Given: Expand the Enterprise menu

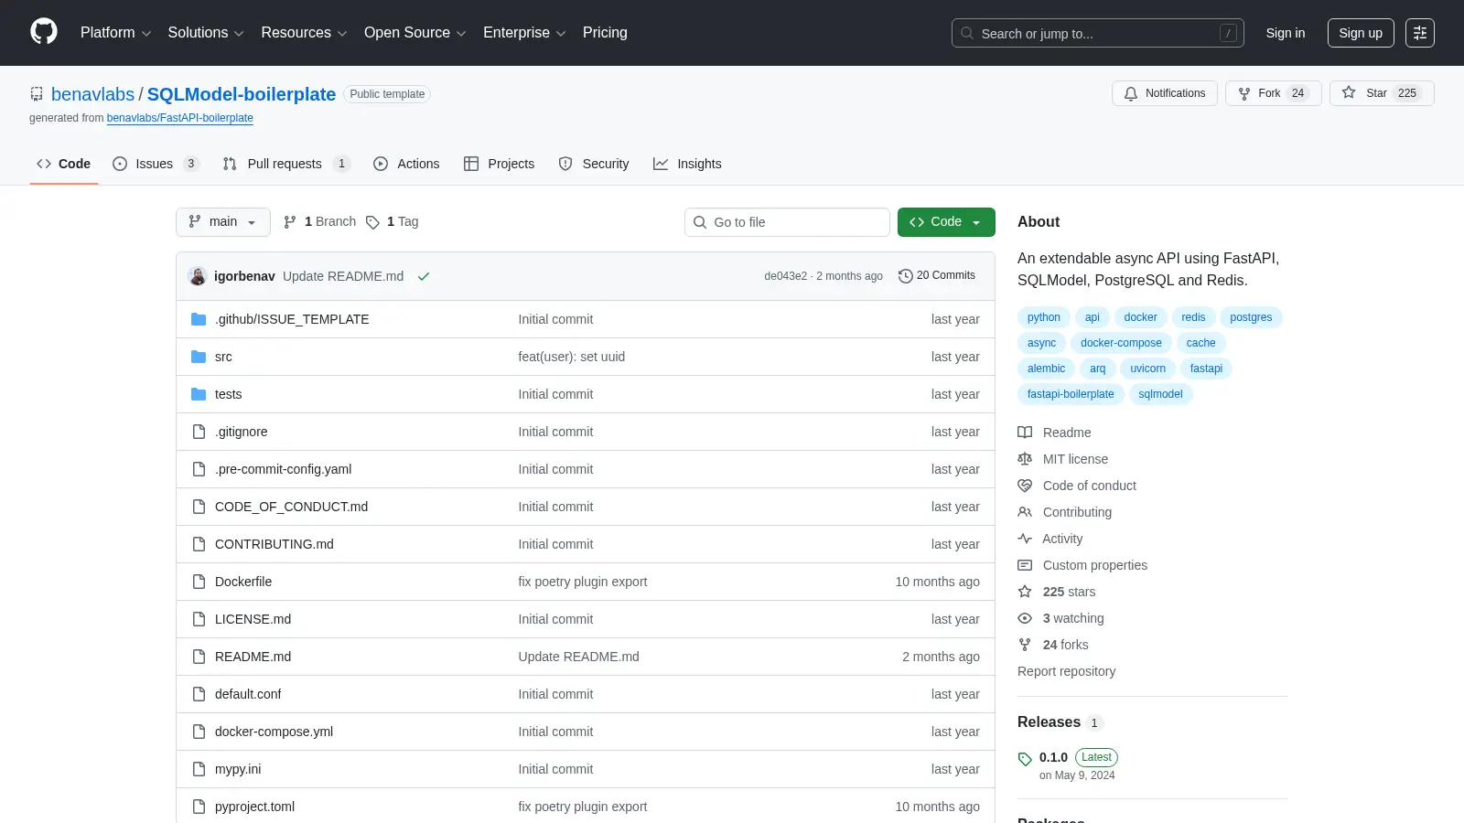Looking at the screenshot, I should tap(524, 33).
